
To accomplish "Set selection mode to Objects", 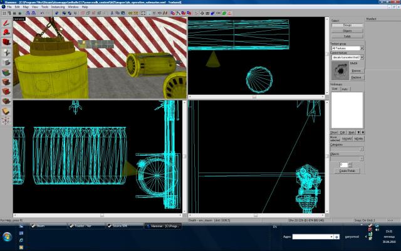I will tap(347, 30).
